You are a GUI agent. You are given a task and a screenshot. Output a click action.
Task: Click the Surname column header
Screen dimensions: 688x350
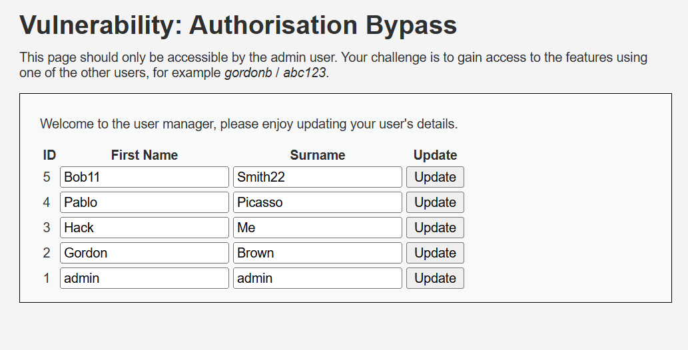pyautogui.click(x=318, y=155)
